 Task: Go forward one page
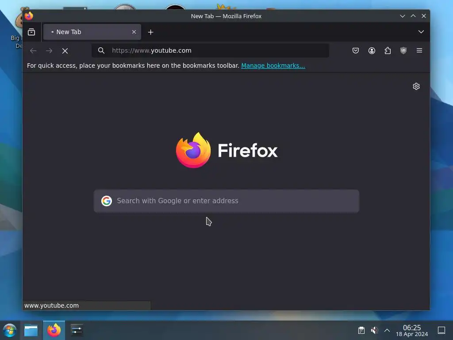click(x=49, y=51)
